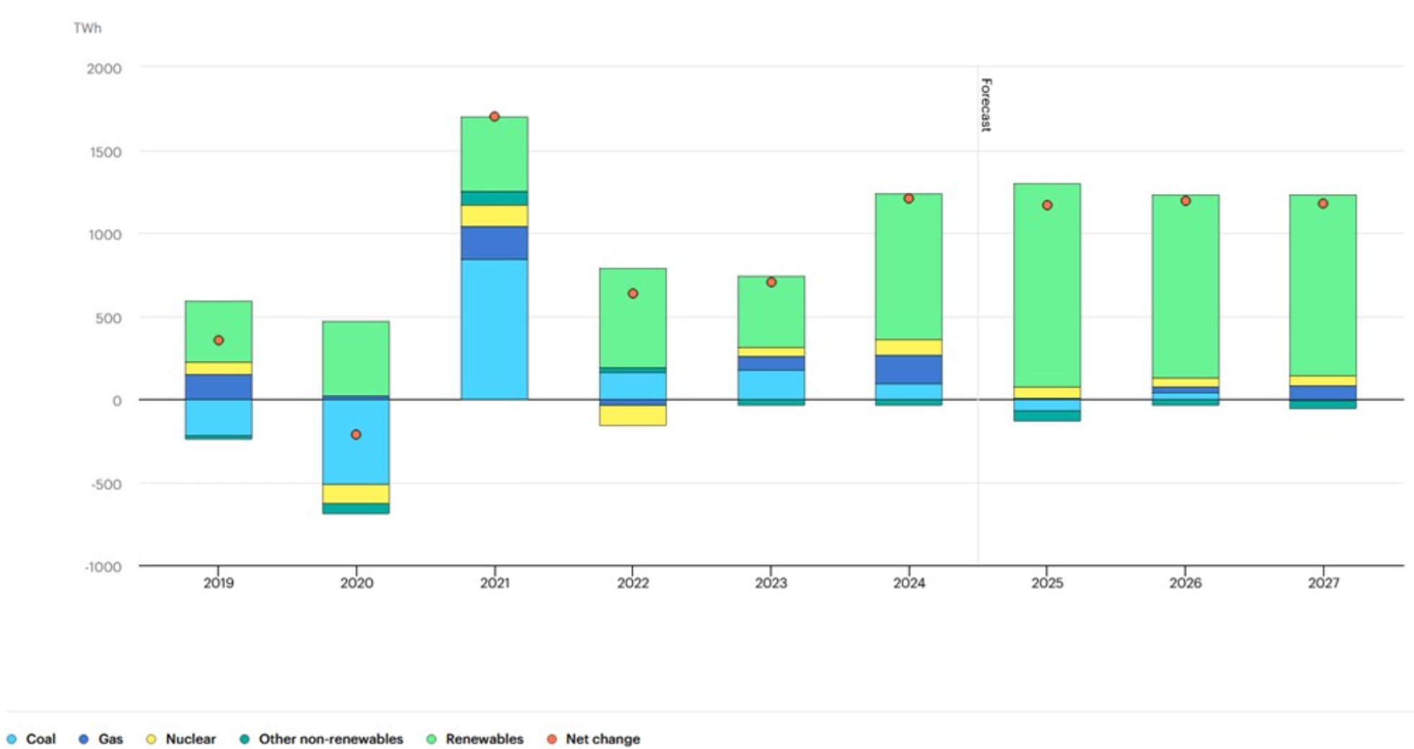Click the 2024 gas bar segment

[908, 369]
